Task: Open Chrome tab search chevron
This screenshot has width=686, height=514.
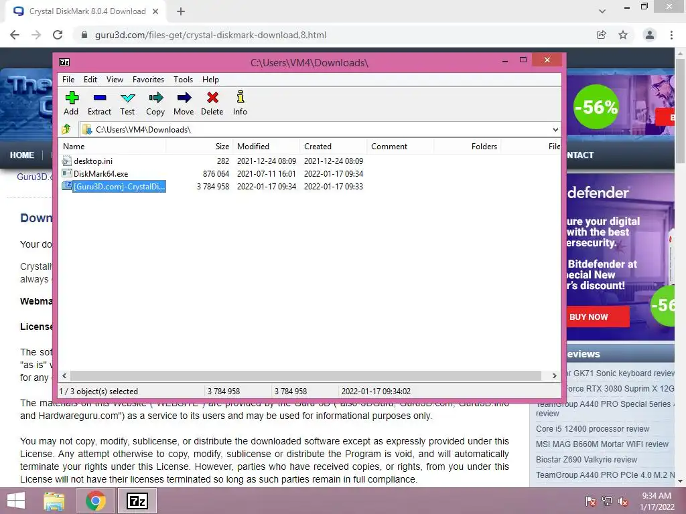Action: (x=602, y=11)
